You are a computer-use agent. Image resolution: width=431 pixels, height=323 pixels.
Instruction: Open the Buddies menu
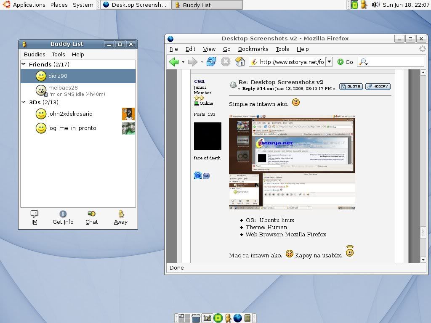[x=35, y=54]
